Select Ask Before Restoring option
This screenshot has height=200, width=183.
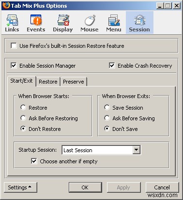point(23,118)
